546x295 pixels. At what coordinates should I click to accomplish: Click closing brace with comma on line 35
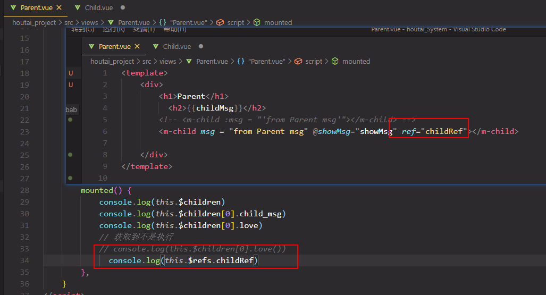pos(85,272)
